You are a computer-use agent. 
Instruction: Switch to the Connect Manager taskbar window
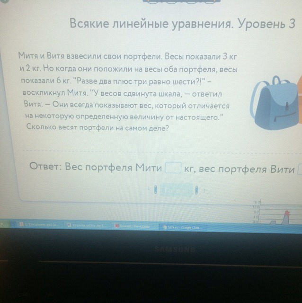click(x=134, y=226)
